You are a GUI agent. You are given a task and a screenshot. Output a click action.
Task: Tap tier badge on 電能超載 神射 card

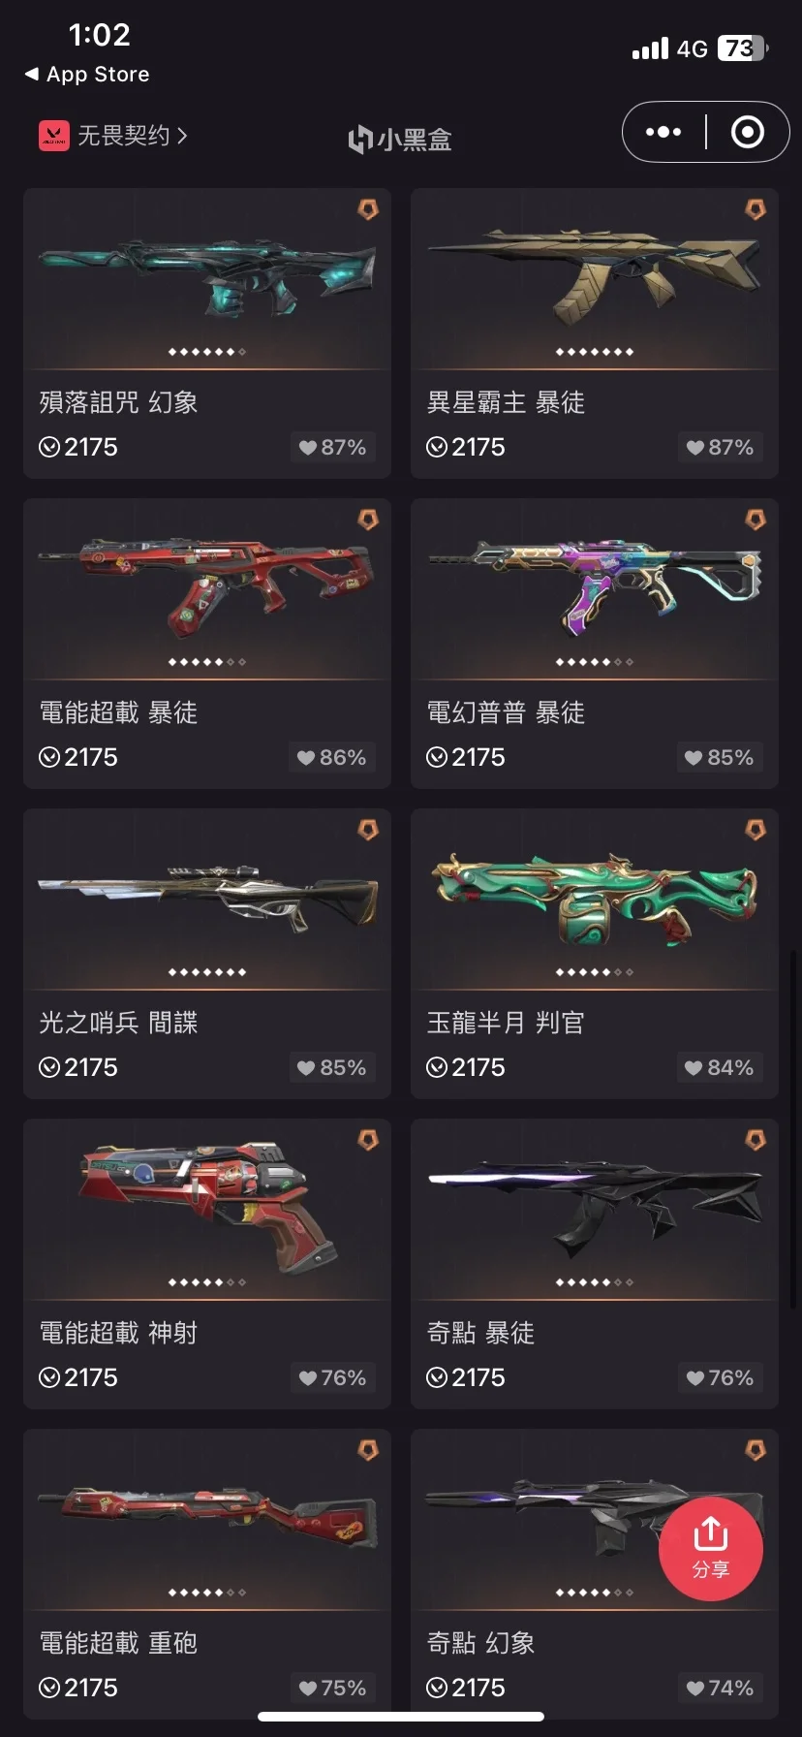[368, 1140]
